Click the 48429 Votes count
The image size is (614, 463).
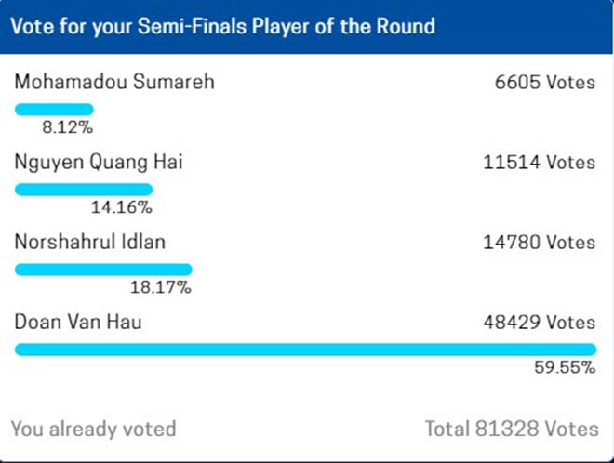(x=539, y=323)
